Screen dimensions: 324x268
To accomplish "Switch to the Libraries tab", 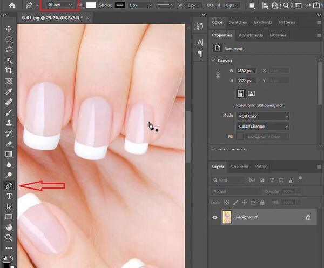I will click(x=278, y=35).
